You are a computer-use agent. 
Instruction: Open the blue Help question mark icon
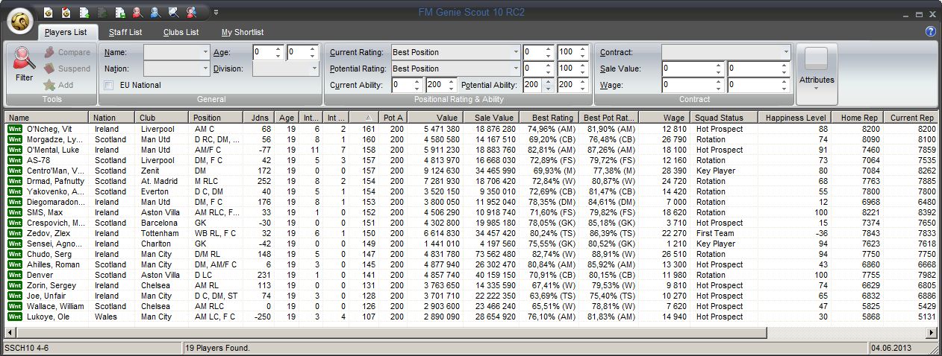click(930, 31)
